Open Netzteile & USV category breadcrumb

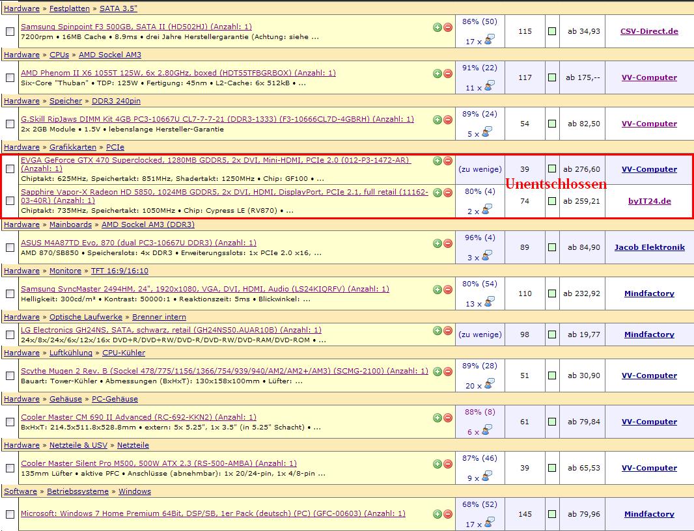(x=78, y=445)
